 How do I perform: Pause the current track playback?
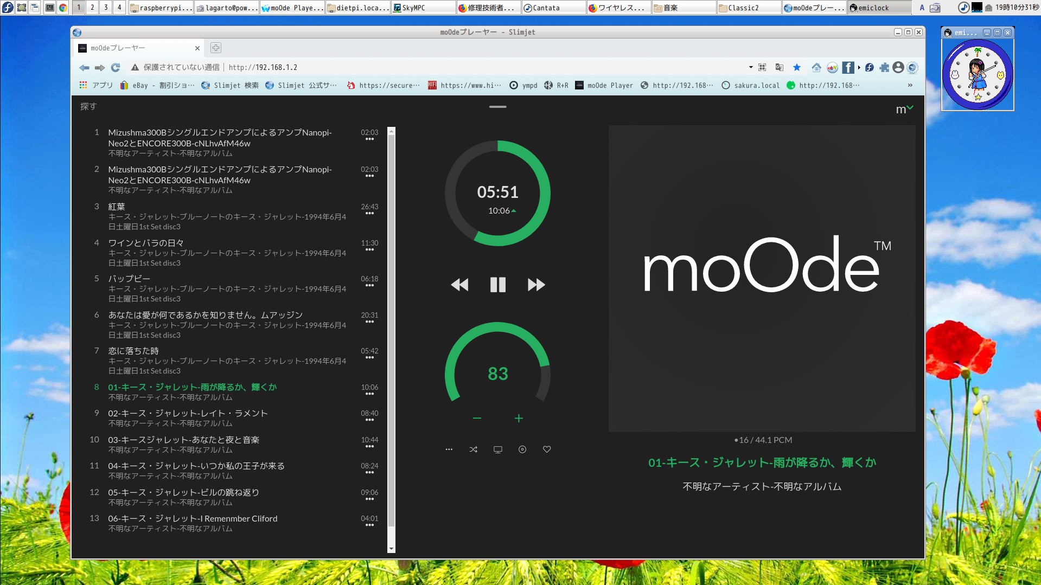point(497,285)
